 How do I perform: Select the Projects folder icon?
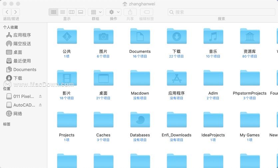coord(67,120)
